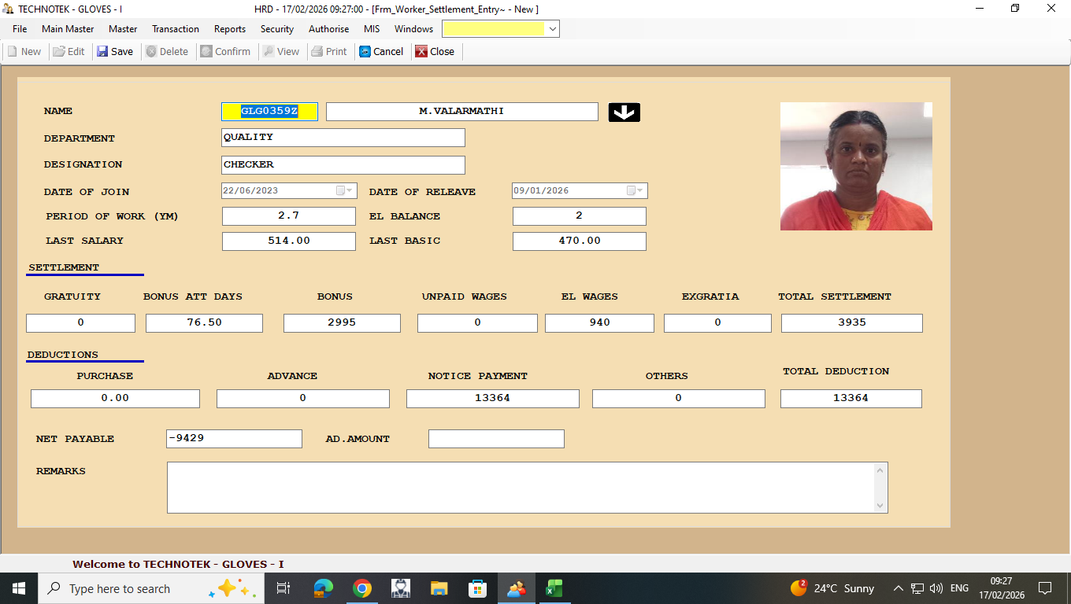Open the Main Master menu
Viewport: 1071px width, 604px height.
[68, 29]
